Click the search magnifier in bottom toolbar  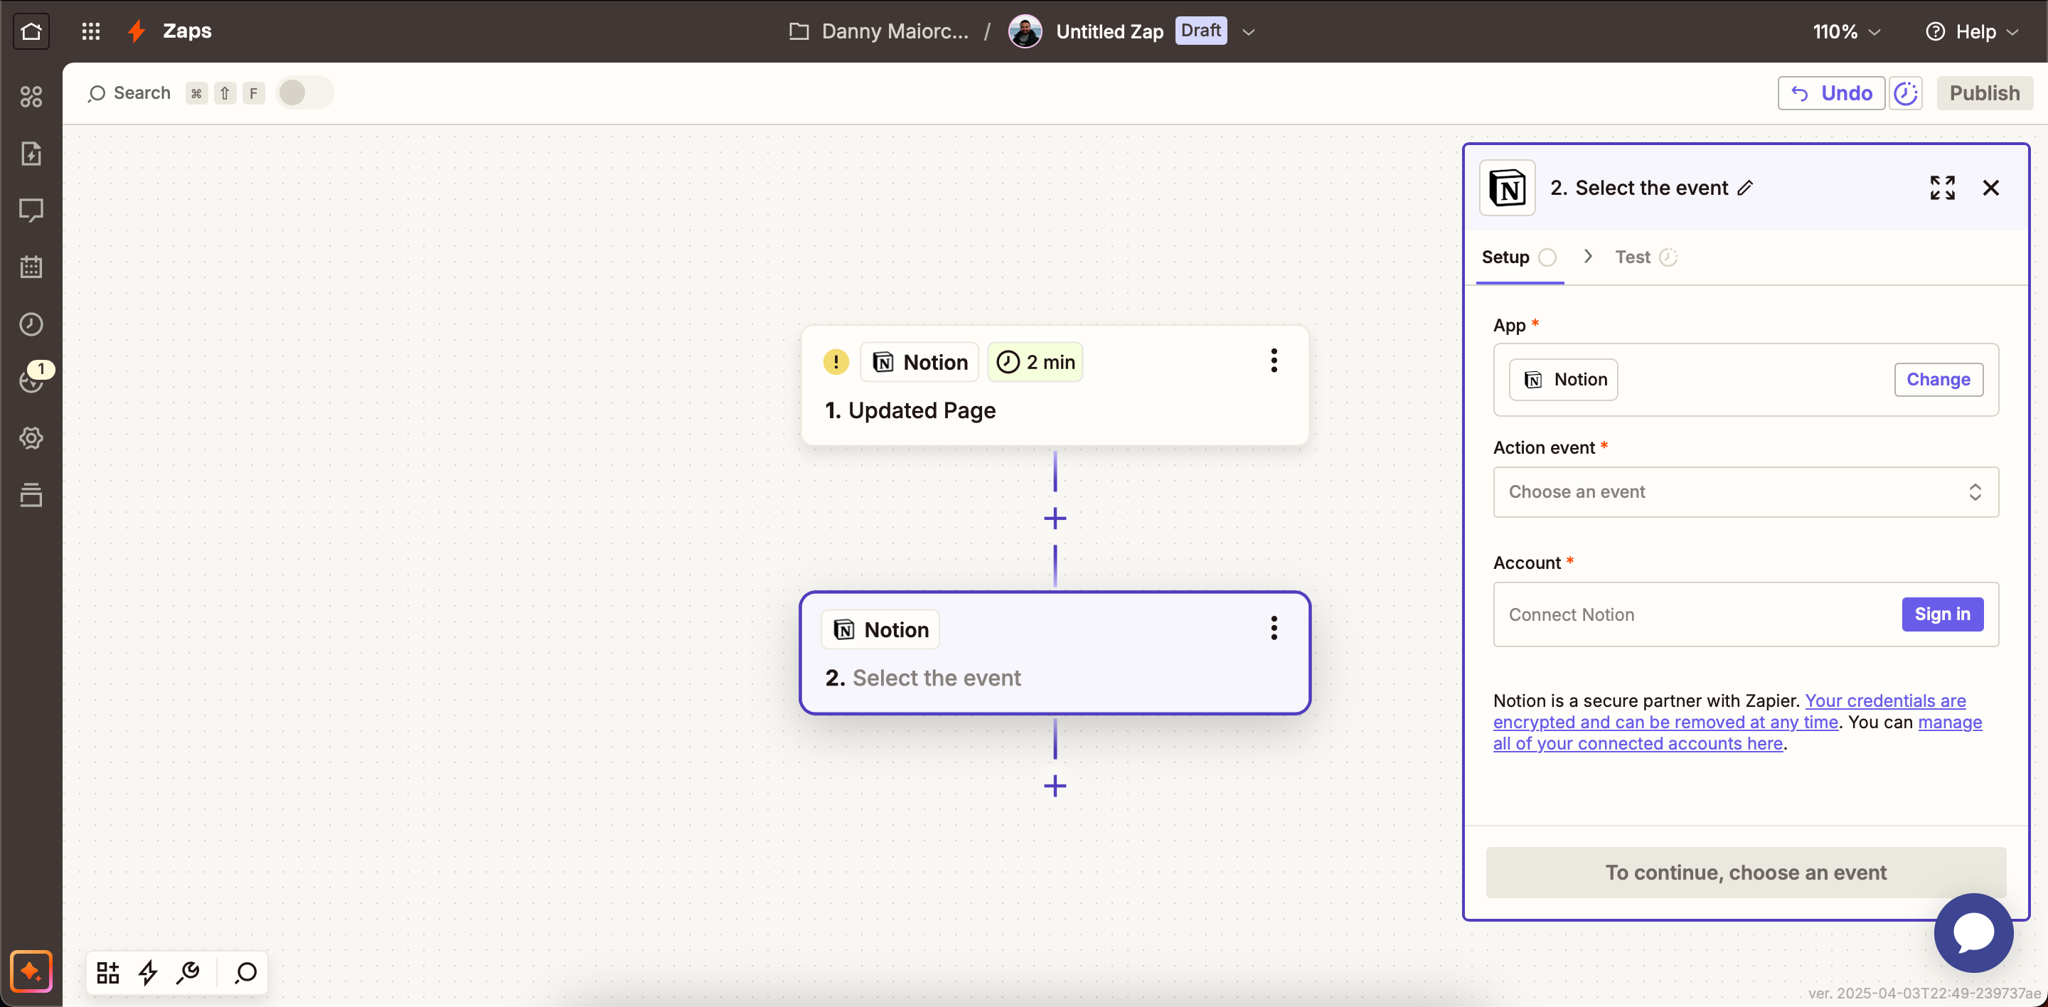pyautogui.click(x=245, y=972)
